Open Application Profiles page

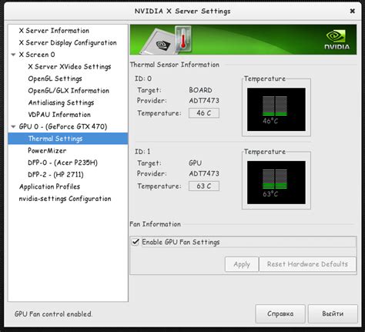click(x=49, y=186)
